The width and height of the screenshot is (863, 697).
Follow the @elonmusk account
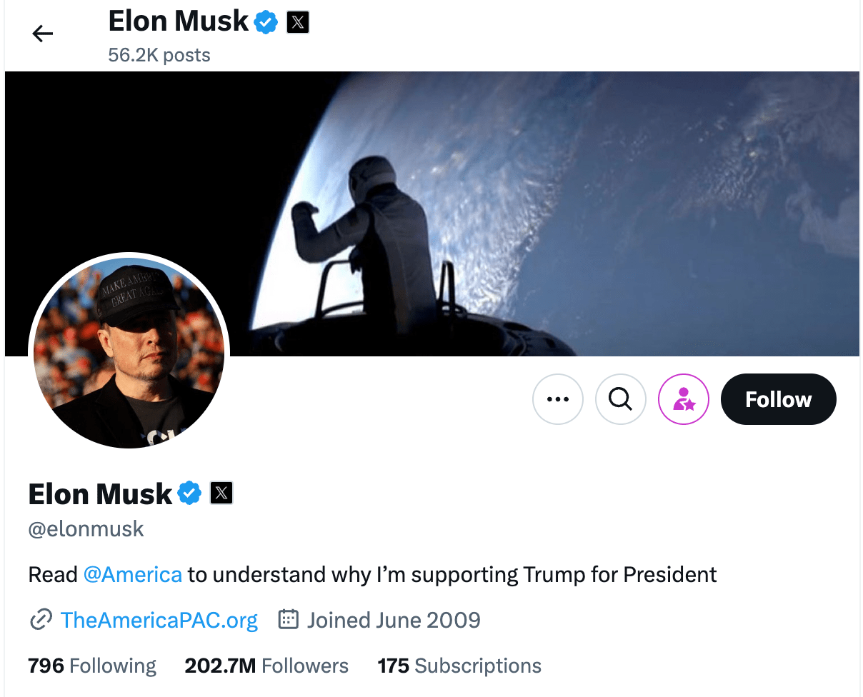[x=778, y=399]
